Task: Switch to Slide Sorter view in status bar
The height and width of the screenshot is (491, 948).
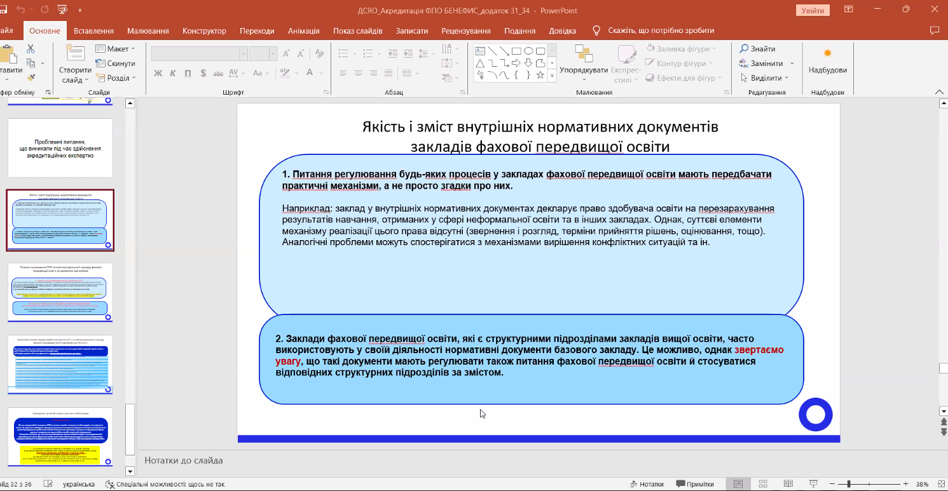Action: pyautogui.click(x=762, y=484)
